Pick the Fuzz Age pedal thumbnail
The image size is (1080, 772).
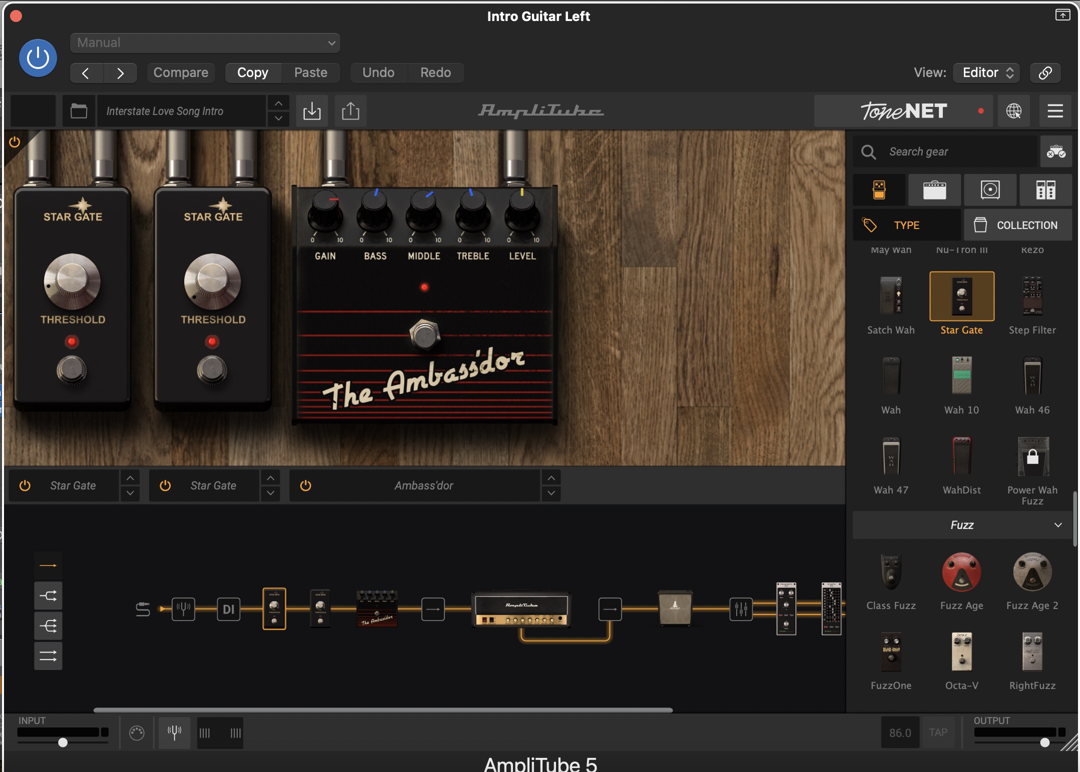pos(961,573)
